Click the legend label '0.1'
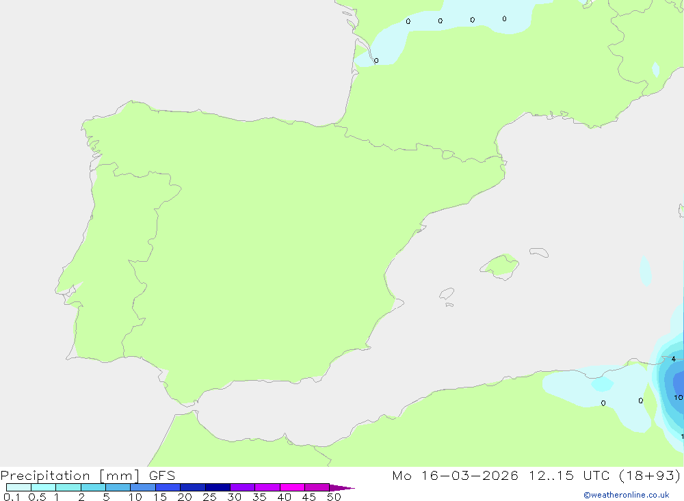Image resolution: width=684 pixels, height=501 pixels. (x=12, y=497)
